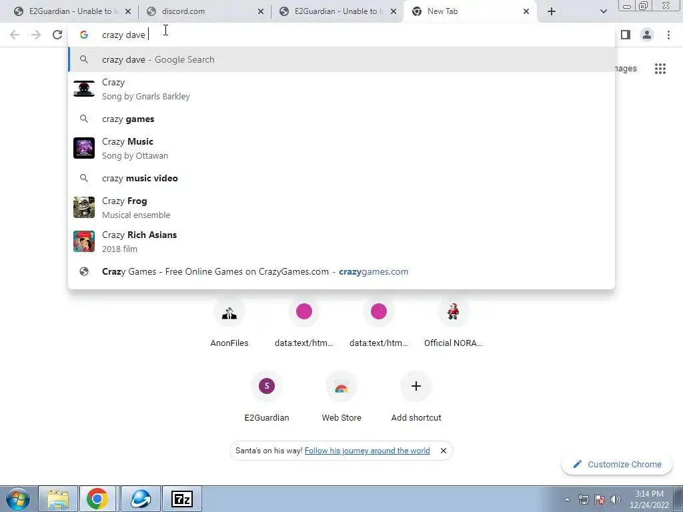Click the Gnarls Barkley album thumbnail
683x512 pixels.
point(83,89)
